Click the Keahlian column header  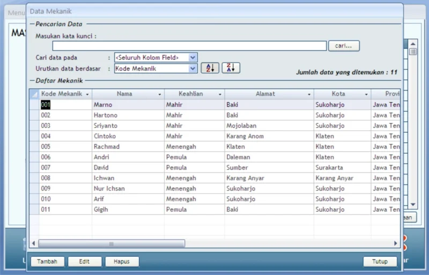point(191,94)
